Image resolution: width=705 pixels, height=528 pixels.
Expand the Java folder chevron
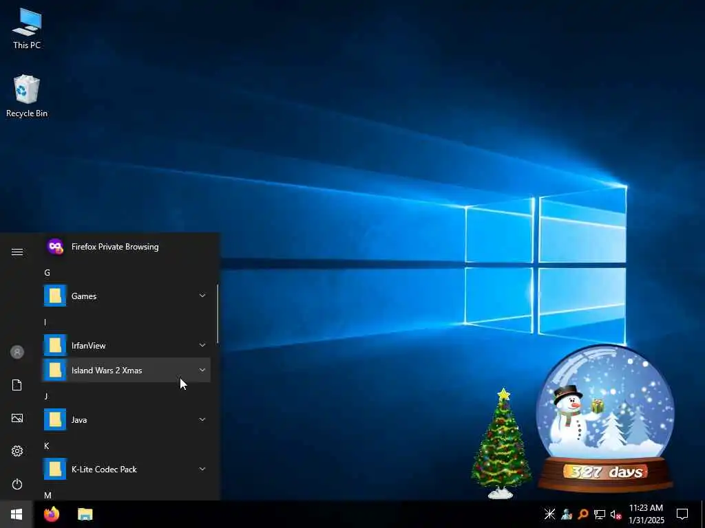point(202,419)
